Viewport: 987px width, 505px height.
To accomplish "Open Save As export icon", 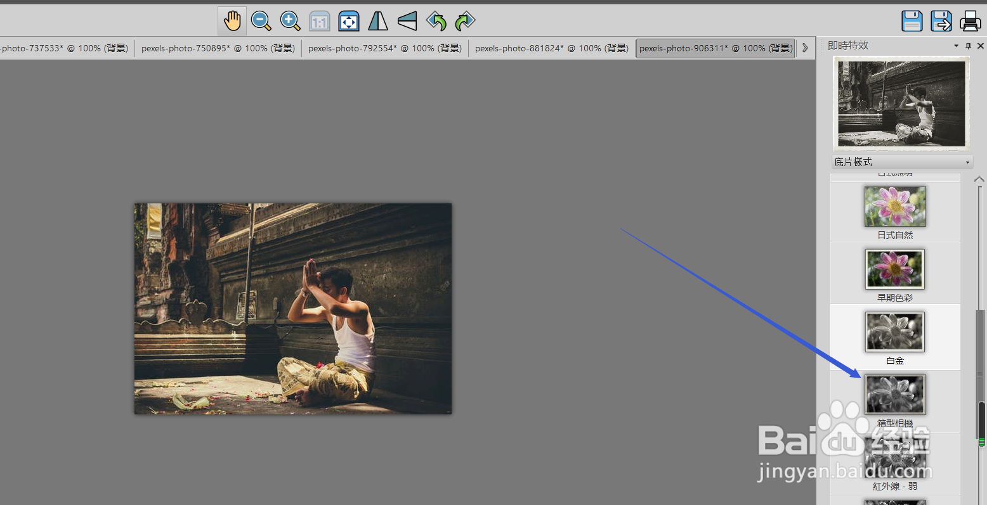I will [941, 21].
